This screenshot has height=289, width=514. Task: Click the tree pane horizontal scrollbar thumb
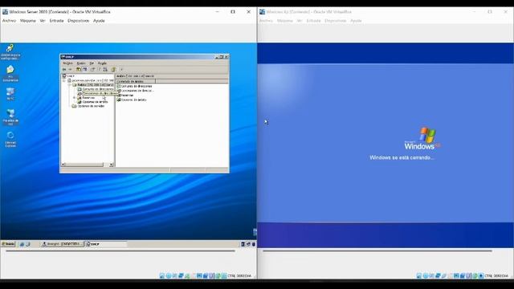tap(84, 165)
